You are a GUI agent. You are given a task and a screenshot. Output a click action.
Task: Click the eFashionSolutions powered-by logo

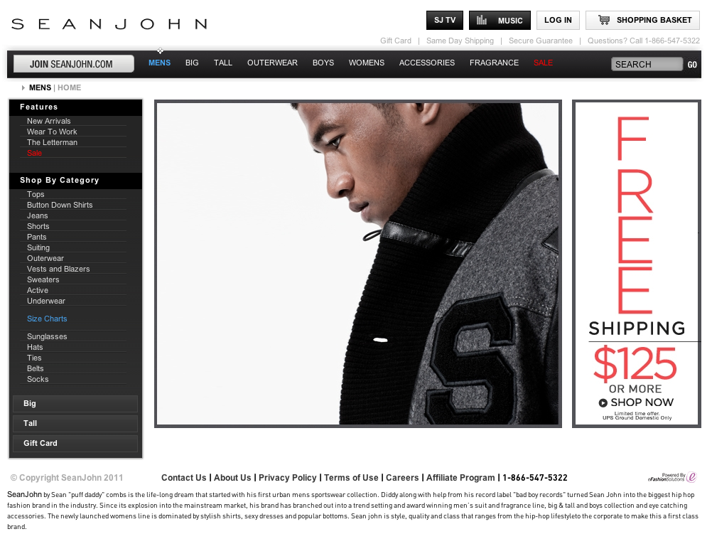click(672, 477)
